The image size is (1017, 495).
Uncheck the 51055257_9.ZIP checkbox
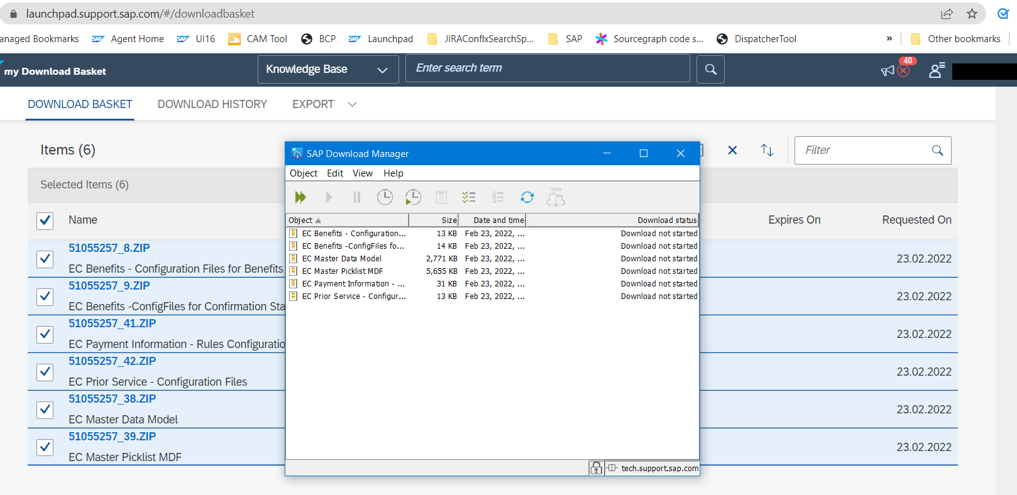(45, 296)
